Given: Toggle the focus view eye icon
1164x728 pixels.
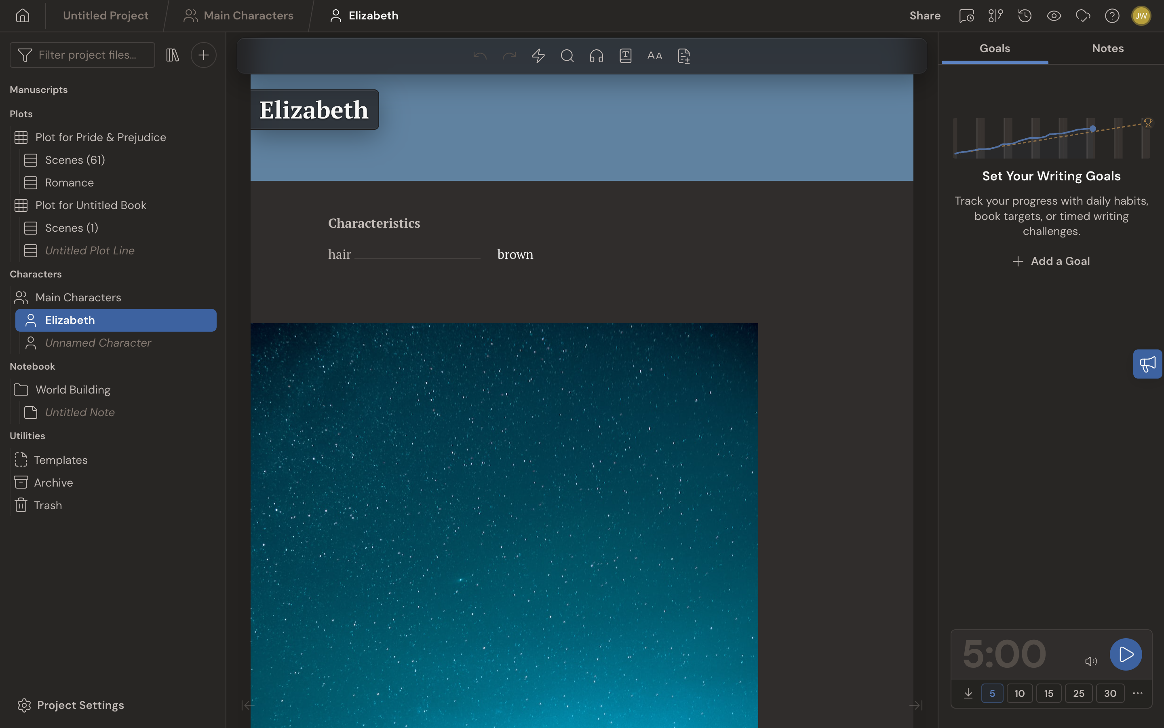Looking at the screenshot, I should (1054, 16).
